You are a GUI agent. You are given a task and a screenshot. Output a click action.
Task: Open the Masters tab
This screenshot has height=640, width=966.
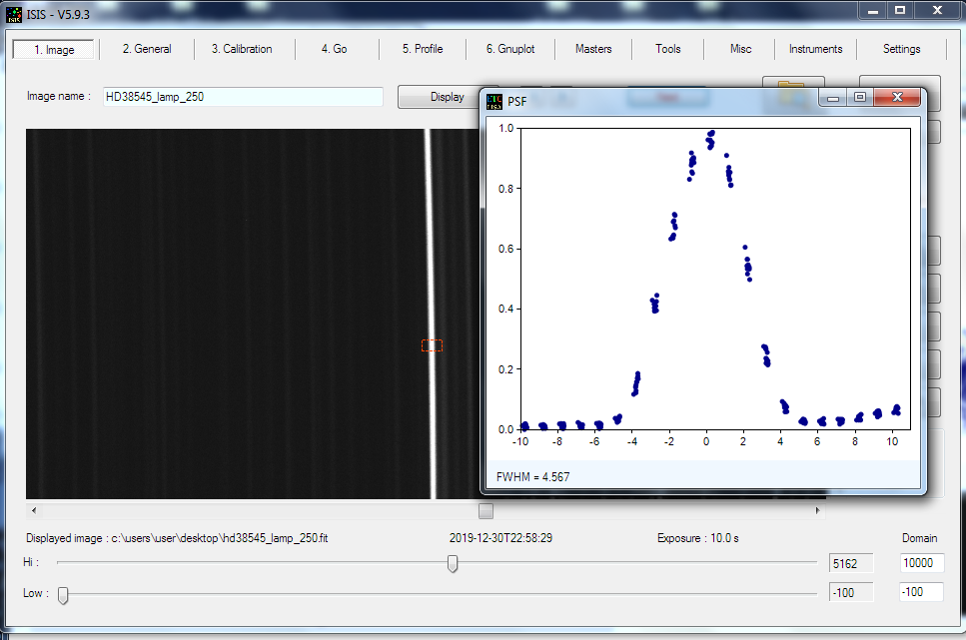pos(593,49)
